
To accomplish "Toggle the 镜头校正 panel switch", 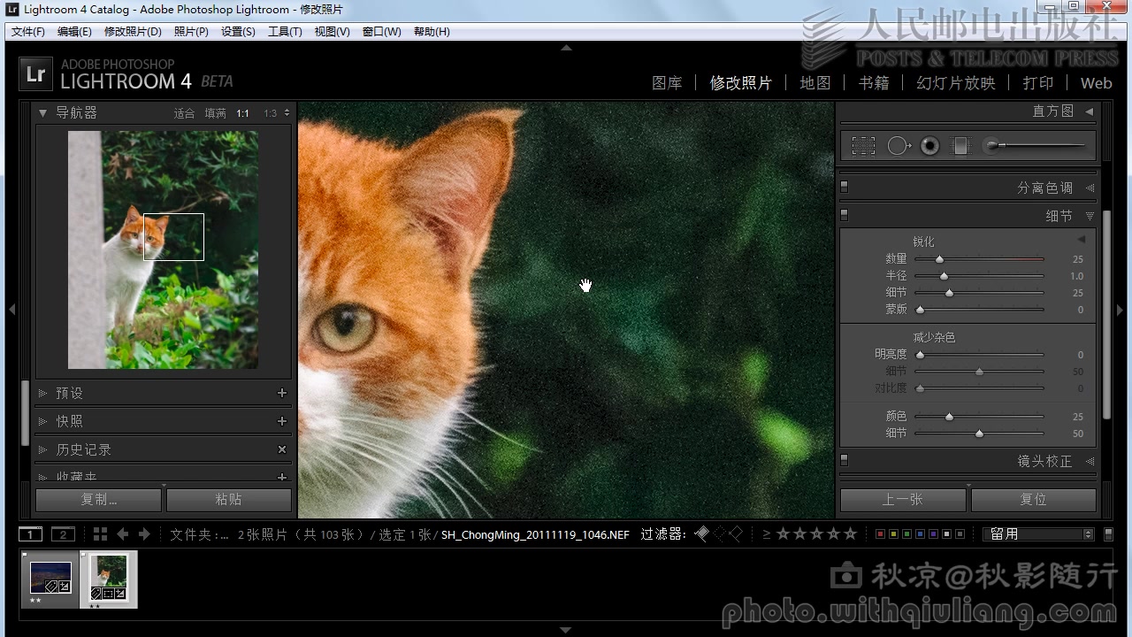I will [844, 460].
